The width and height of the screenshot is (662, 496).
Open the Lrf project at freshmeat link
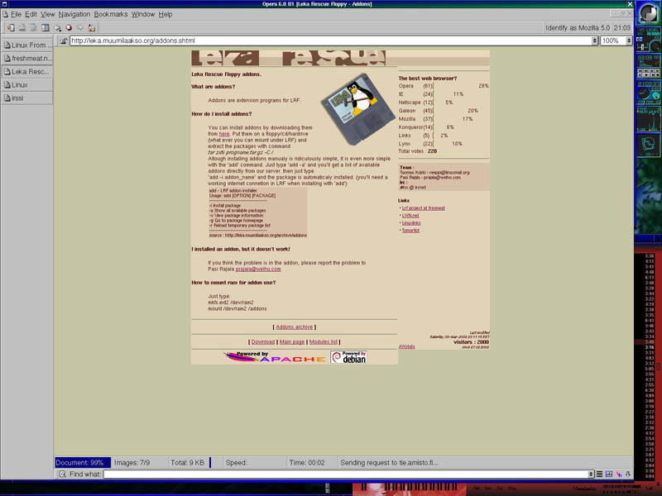pos(424,208)
